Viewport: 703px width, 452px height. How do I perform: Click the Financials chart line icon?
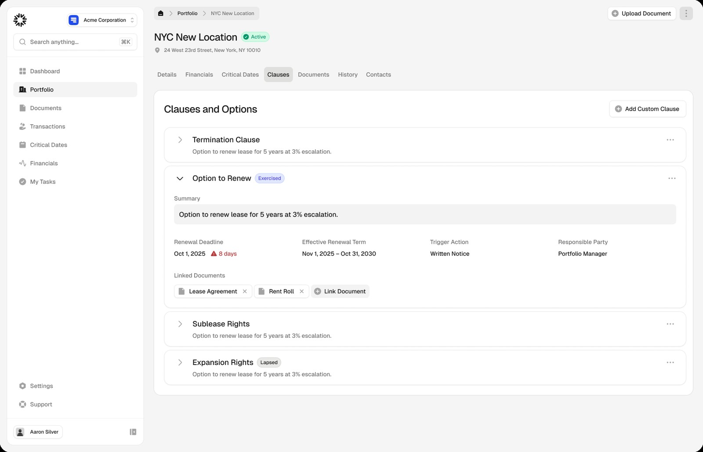coord(22,163)
